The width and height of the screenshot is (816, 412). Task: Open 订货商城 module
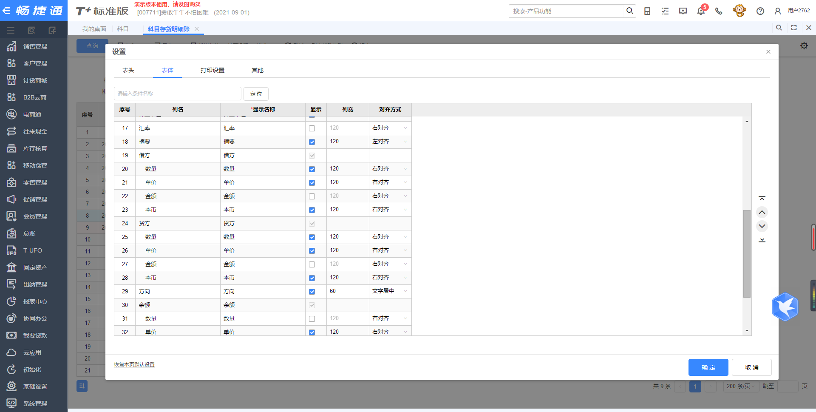tap(34, 80)
